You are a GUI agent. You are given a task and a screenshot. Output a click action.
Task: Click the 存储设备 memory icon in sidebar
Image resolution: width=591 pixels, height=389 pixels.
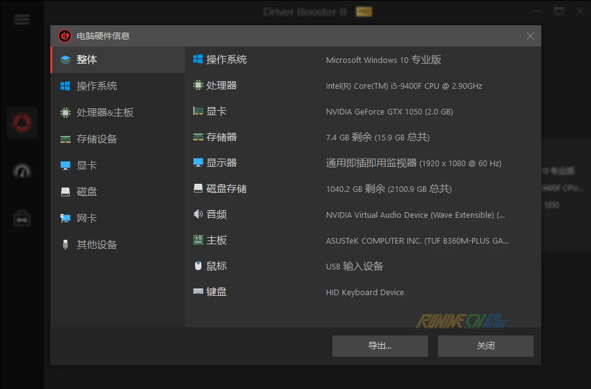[x=65, y=139]
